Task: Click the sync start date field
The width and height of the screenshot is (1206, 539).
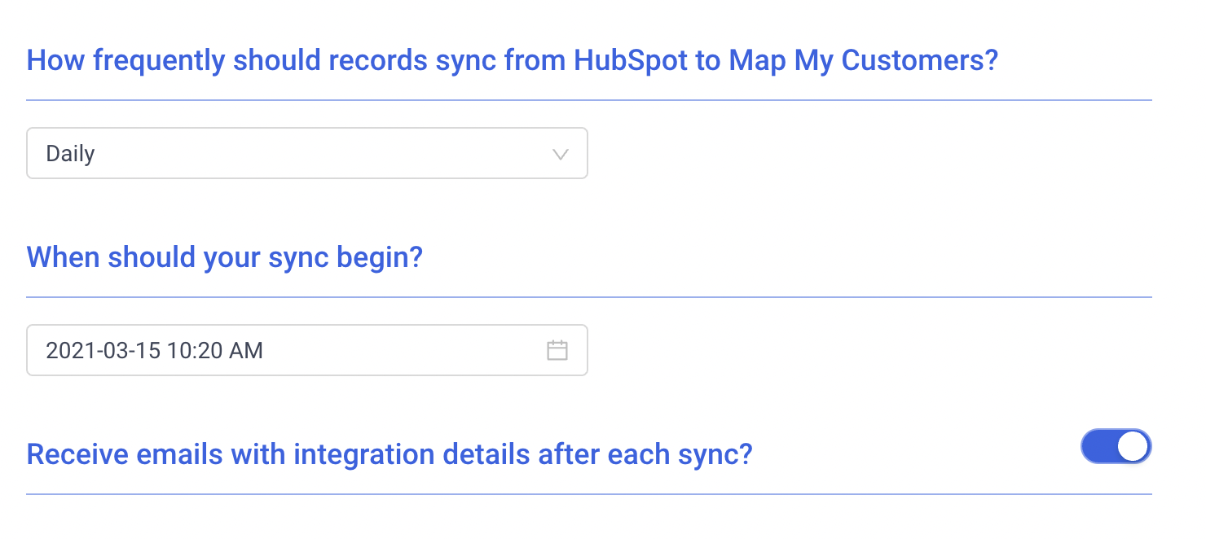Action: click(x=307, y=350)
